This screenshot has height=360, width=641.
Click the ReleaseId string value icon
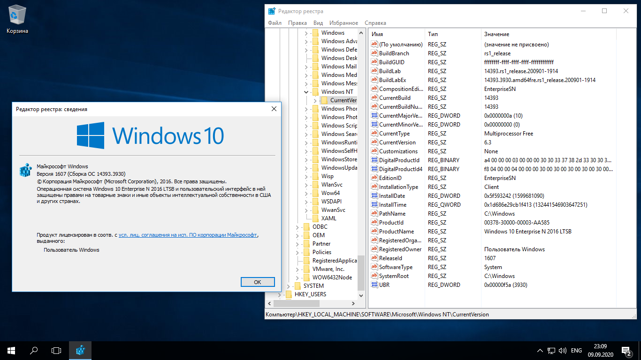pyautogui.click(x=374, y=258)
